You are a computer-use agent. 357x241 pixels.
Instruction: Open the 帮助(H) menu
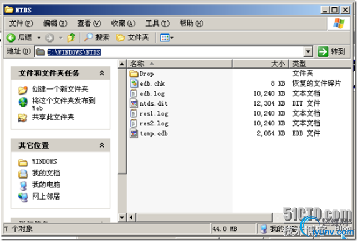[191, 23]
